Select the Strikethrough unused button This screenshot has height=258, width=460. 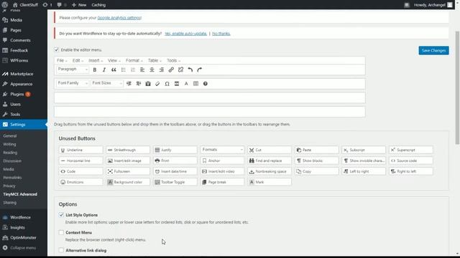(128, 150)
